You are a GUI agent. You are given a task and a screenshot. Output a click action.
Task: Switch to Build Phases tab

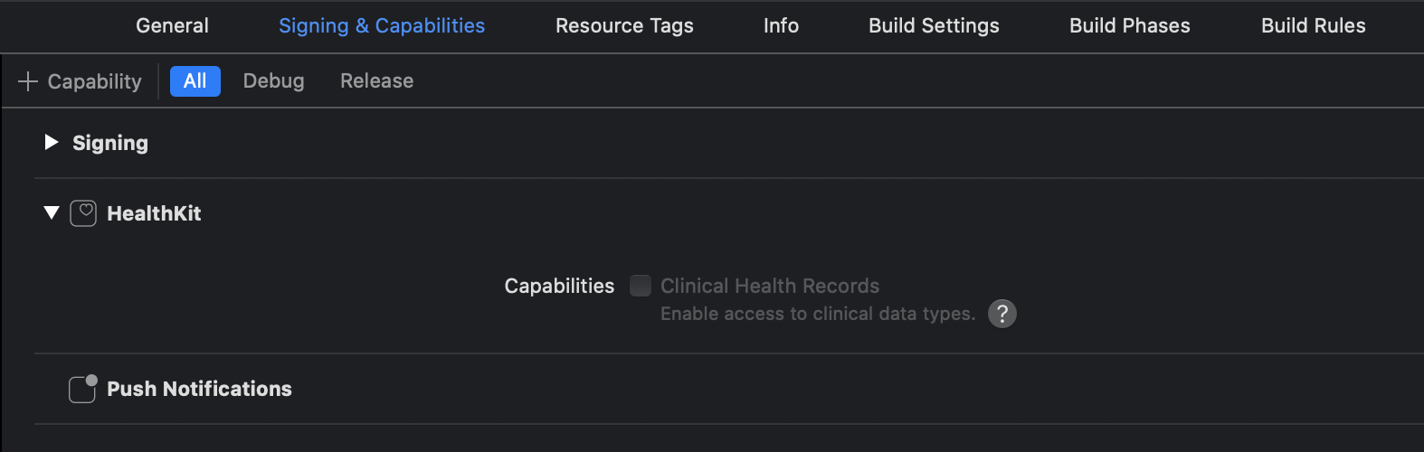tap(1130, 25)
